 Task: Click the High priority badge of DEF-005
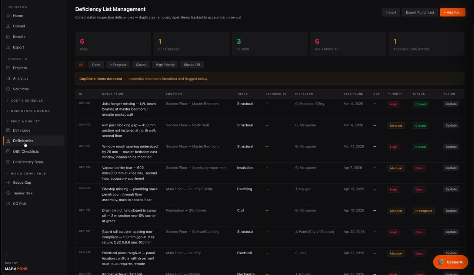[393, 190]
